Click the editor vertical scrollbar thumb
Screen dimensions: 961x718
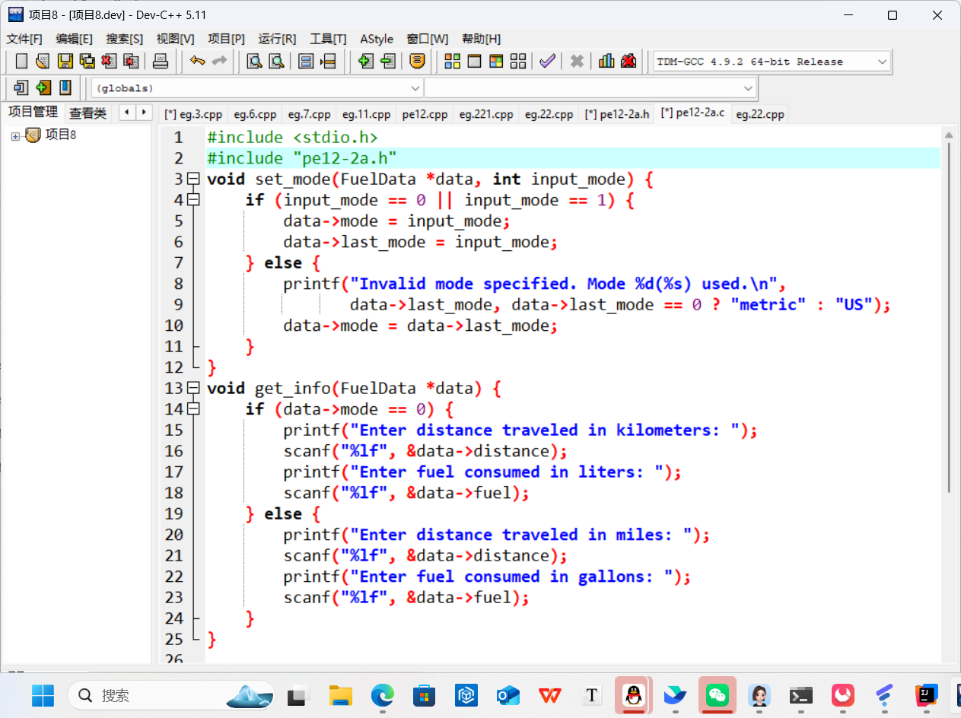[x=948, y=319]
